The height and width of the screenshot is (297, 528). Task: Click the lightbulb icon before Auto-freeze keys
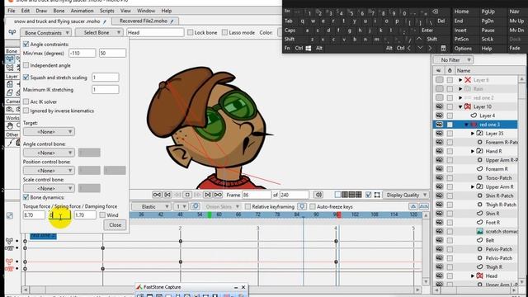click(302, 206)
